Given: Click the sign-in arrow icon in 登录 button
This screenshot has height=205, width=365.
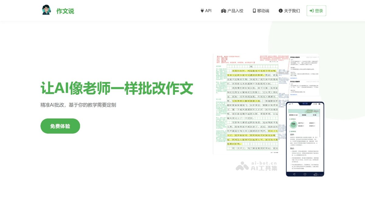Looking at the screenshot, I should pos(311,11).
